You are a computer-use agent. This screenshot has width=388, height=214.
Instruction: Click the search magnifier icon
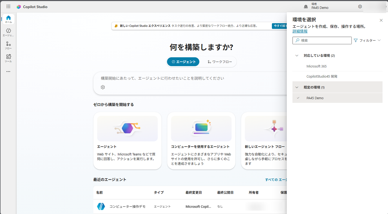pos(297,40)
